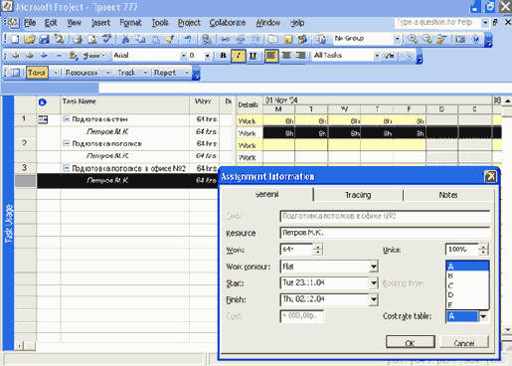Image resolution: width=512 pixels, height=366 pixels.
Task: Open the Work contour dropdown
Action: tap(374, 267)
